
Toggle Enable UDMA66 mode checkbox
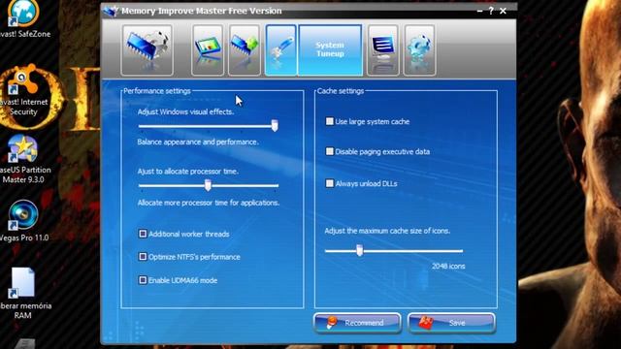point(143,280)
